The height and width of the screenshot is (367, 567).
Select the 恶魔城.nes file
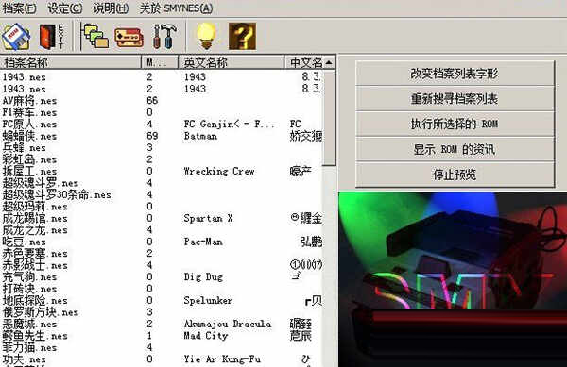(29, 324)
